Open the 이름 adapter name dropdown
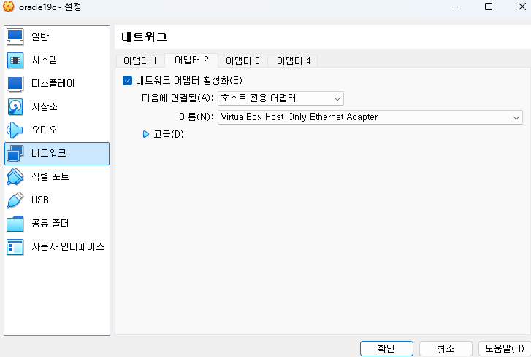 370,117
